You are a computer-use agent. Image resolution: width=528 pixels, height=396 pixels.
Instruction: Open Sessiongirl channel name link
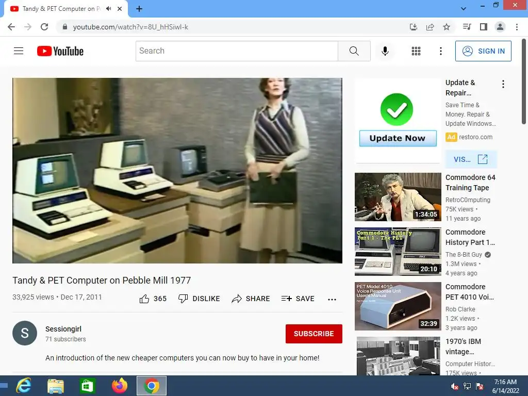coord(63,329)
